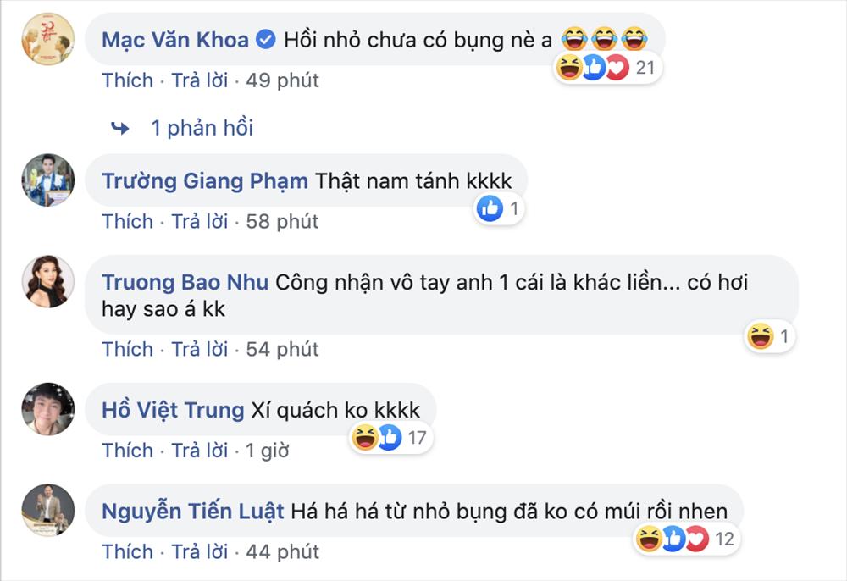Click the "49 phút" timestamp link

(x=283, y=80)
